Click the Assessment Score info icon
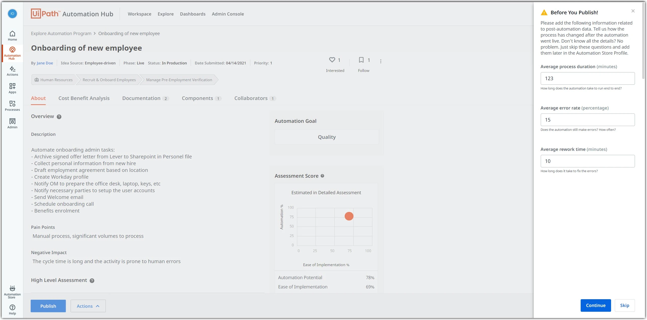 [x=322, y=176]
